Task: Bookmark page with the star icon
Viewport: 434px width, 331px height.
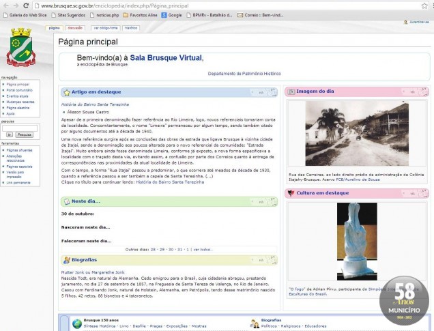Action: 424,5
